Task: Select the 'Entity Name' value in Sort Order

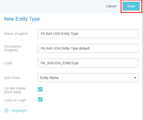Action: click(x=49, y=78)
